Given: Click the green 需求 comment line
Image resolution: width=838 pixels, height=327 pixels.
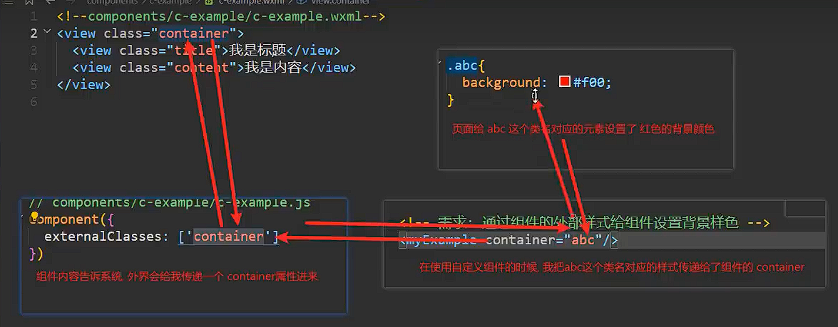Looking at the screenshot, I should (x=585, y=222).
